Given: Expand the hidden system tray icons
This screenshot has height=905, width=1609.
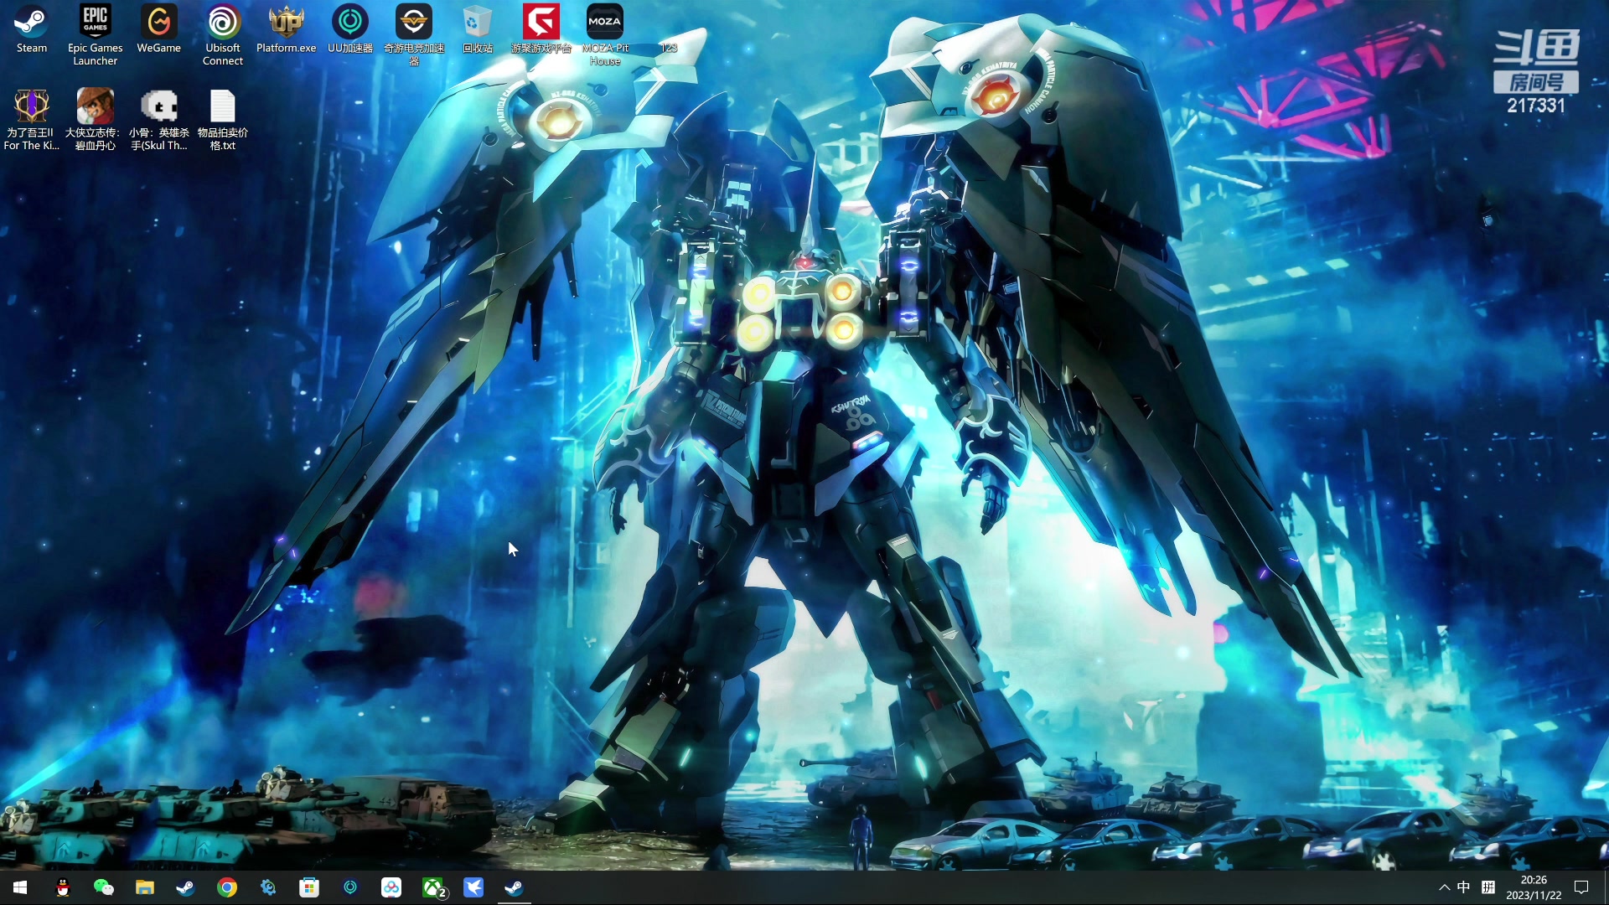Looking at the screenshot, I should (1444, 887).
